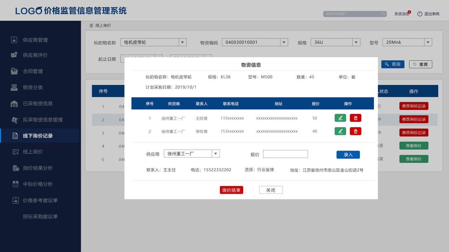
Task: Click the 中标价格分析 chart icon
Action: point(15,184)
